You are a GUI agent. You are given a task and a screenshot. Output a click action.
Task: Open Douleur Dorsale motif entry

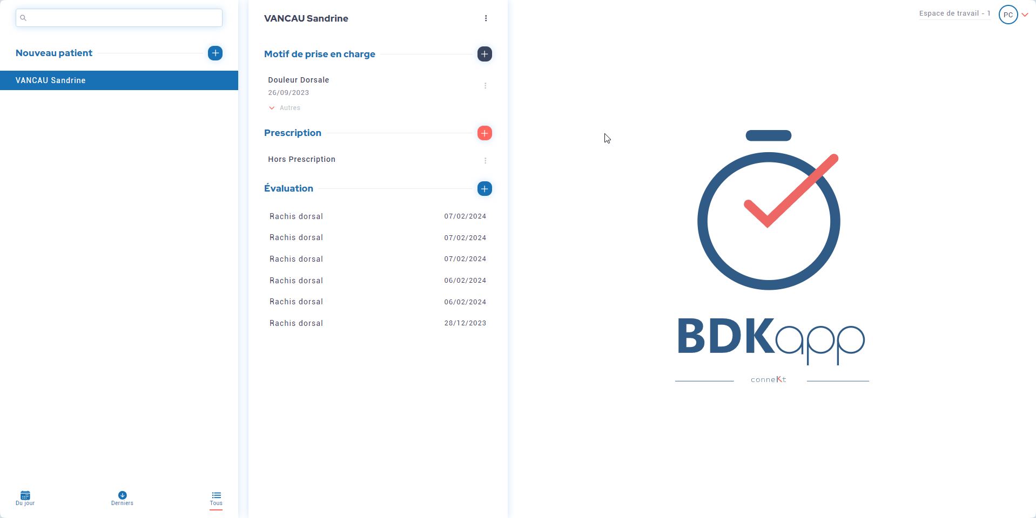tap(299, 80)
